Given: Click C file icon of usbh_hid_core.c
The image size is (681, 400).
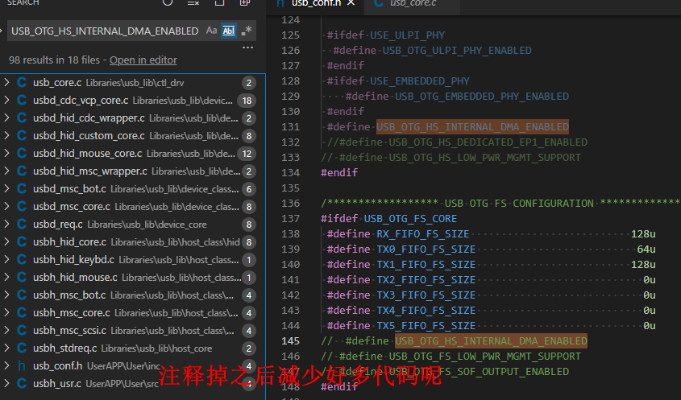Looking at the screenshot, I should (22, 242).
